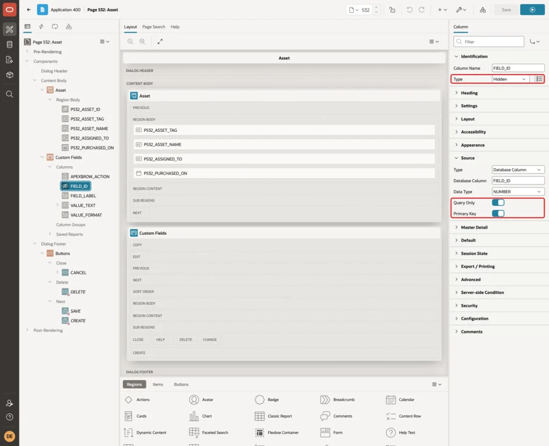Select the Regions gallery tab

pos(135,384)
